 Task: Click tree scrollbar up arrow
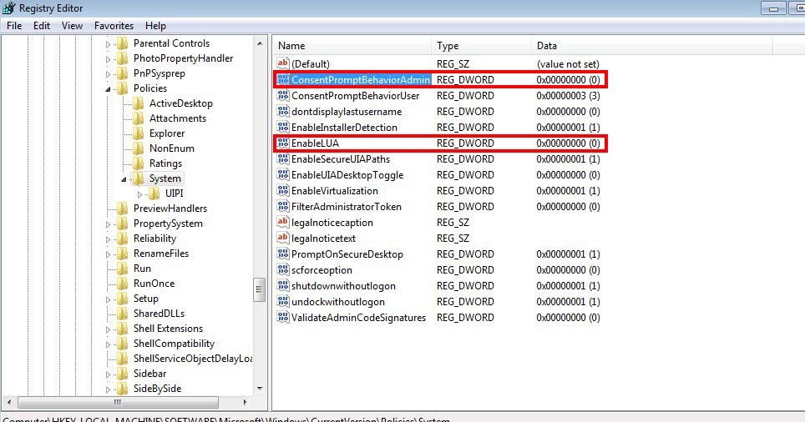pyautogui.click(x=259, y=43)
